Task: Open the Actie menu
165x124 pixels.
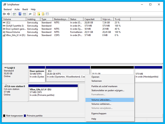Action: [17, 9]
